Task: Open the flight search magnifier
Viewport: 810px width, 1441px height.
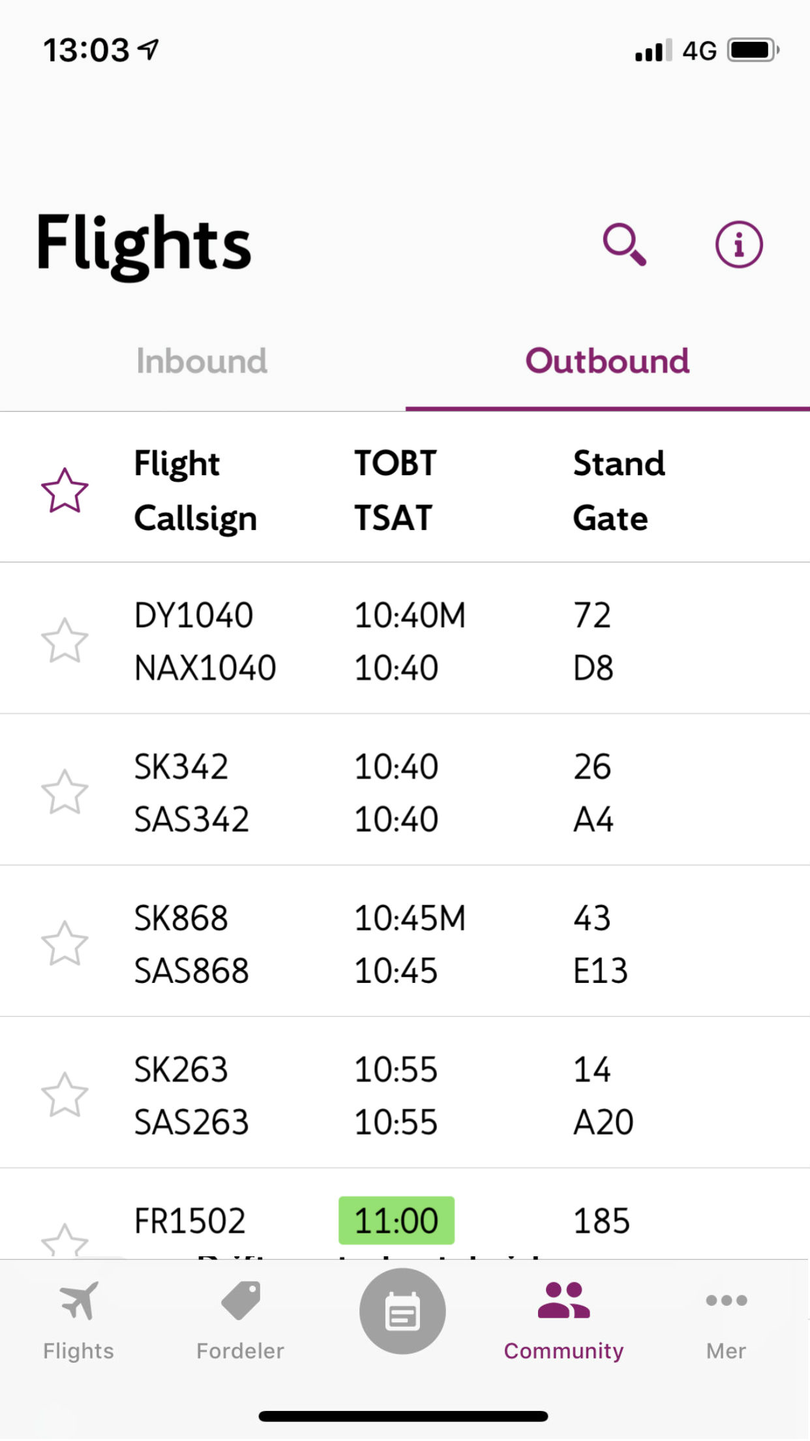Action: point(624,245)
